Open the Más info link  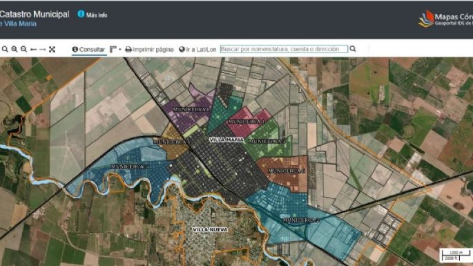pos(97,15)
